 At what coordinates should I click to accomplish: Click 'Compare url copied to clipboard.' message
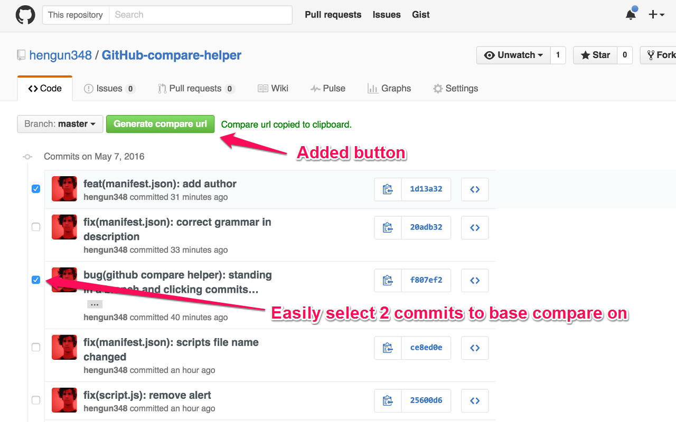click(x=286, y=124)
